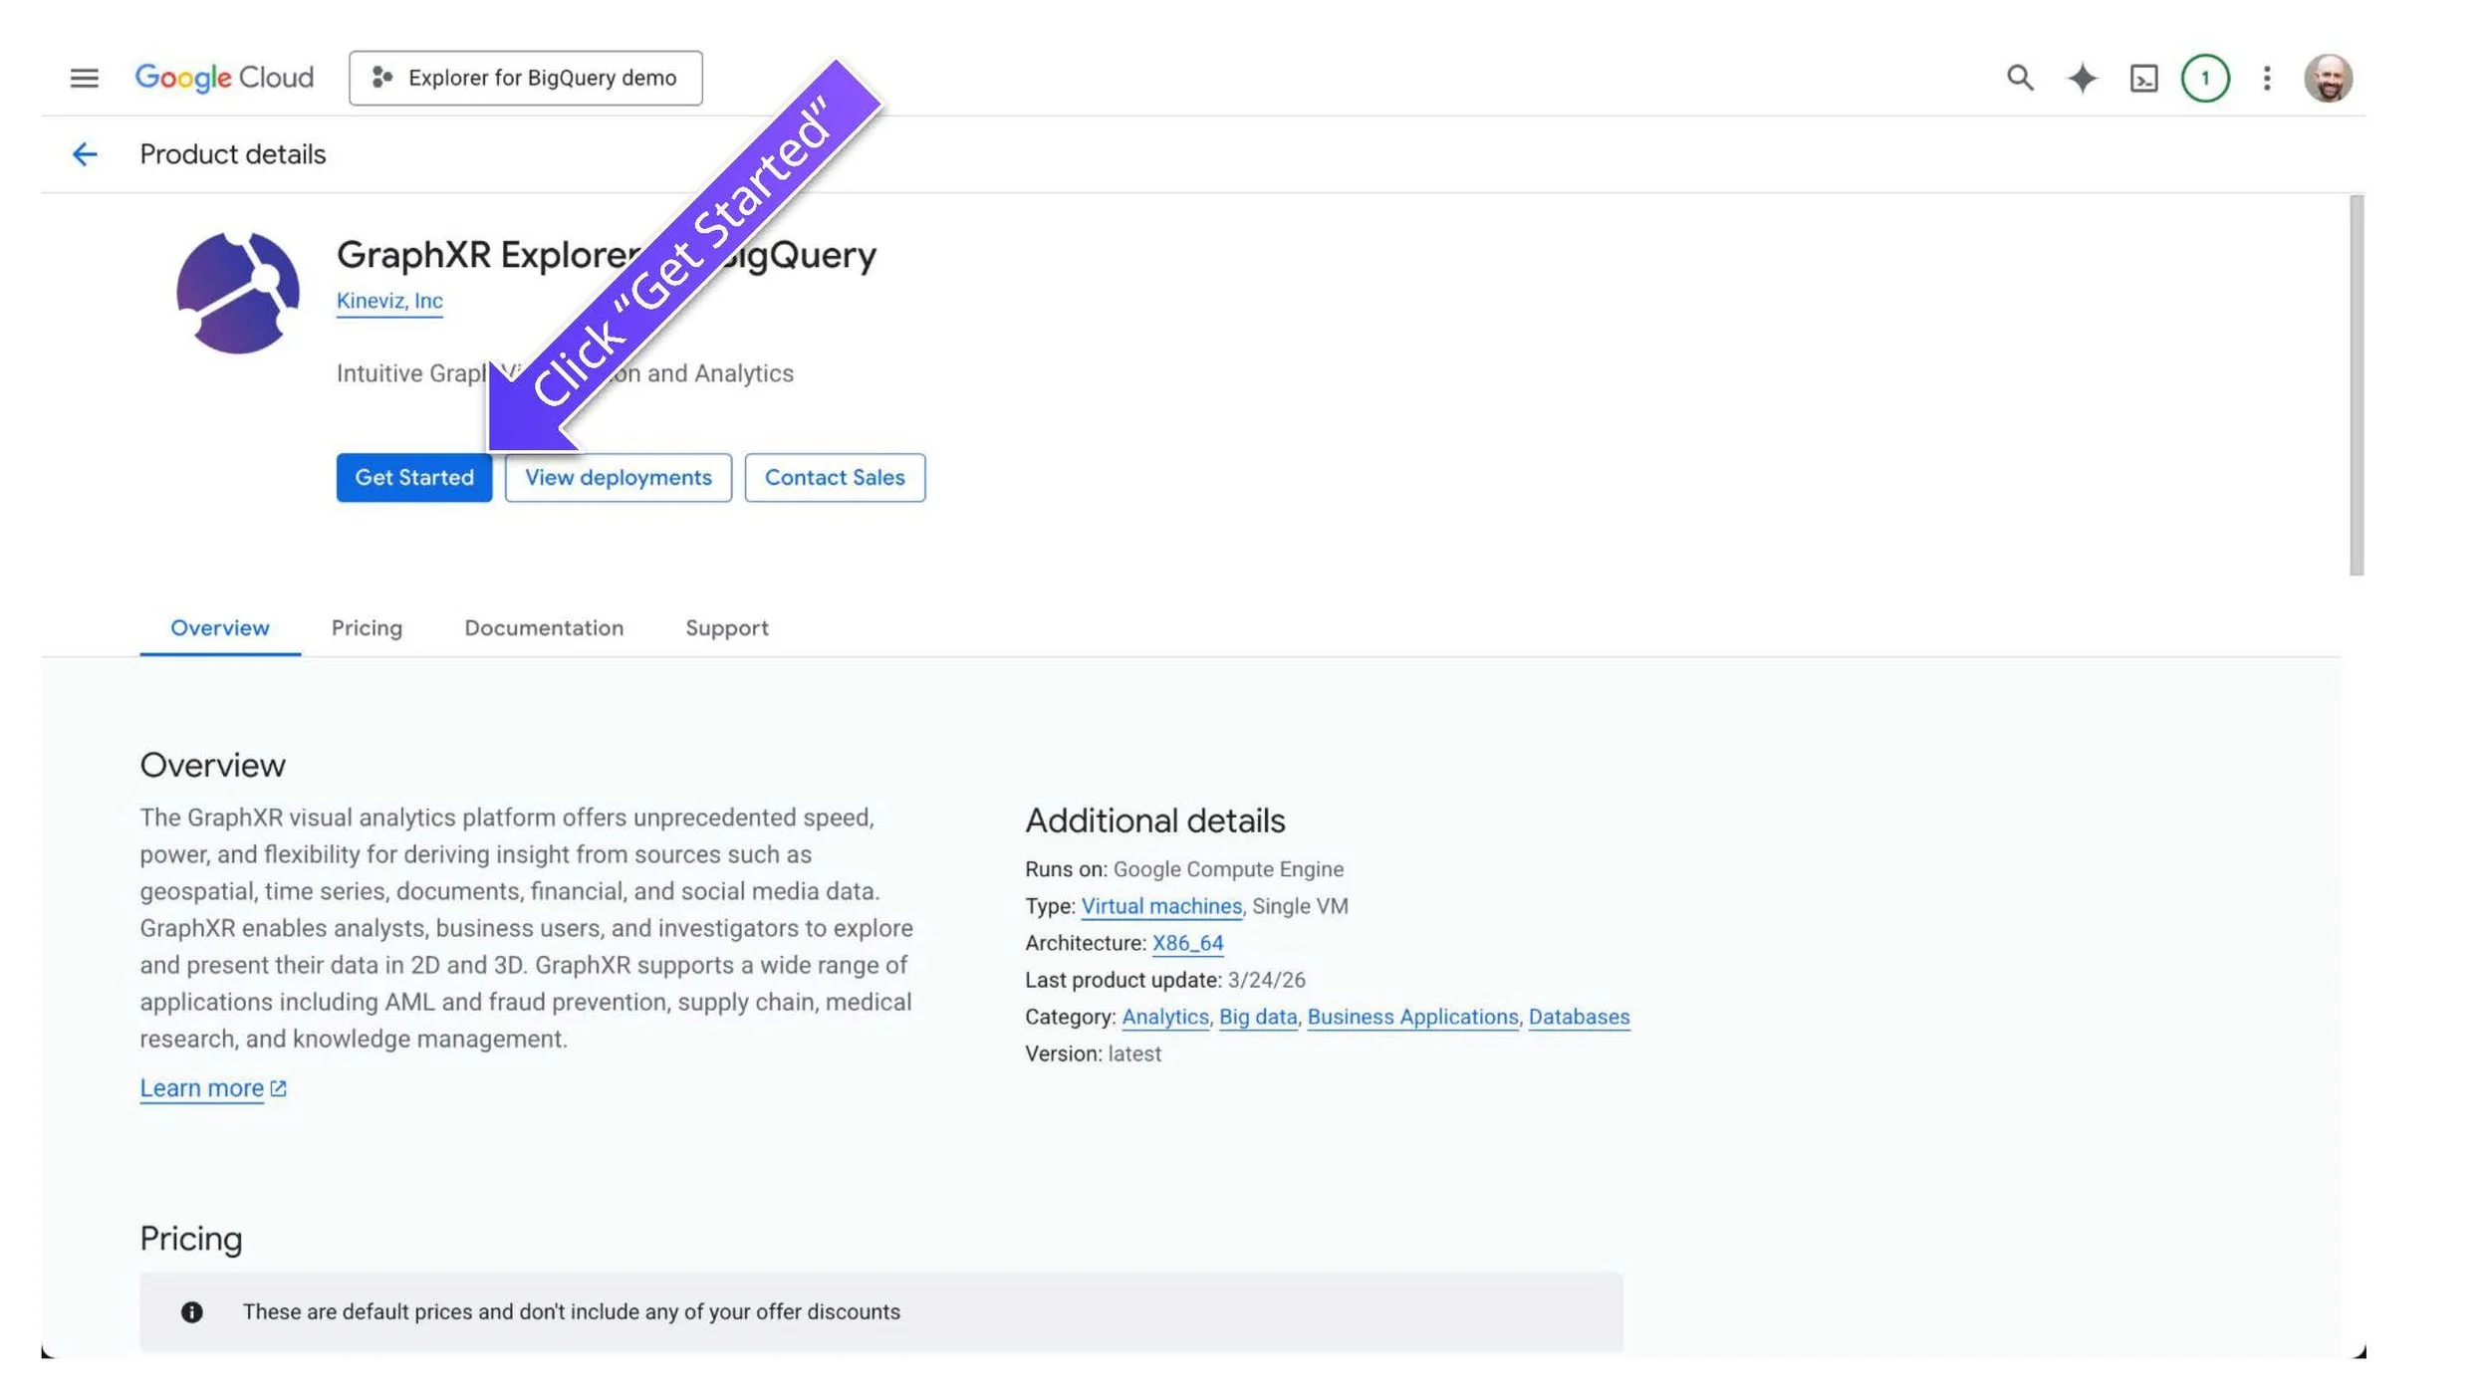The image size is (2490, 1400).
Task: Open the Kineviz, Inc publisher link
Action: (389, 301)
